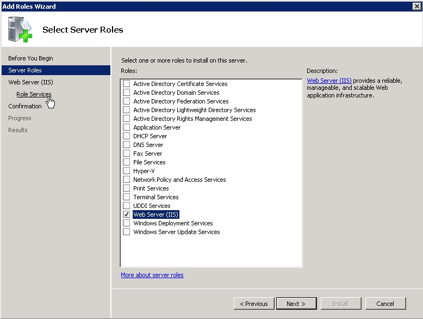This screenshot has height=319, width=423.
Task: Go back with the Previous button
Action: (x=254, y=304)
